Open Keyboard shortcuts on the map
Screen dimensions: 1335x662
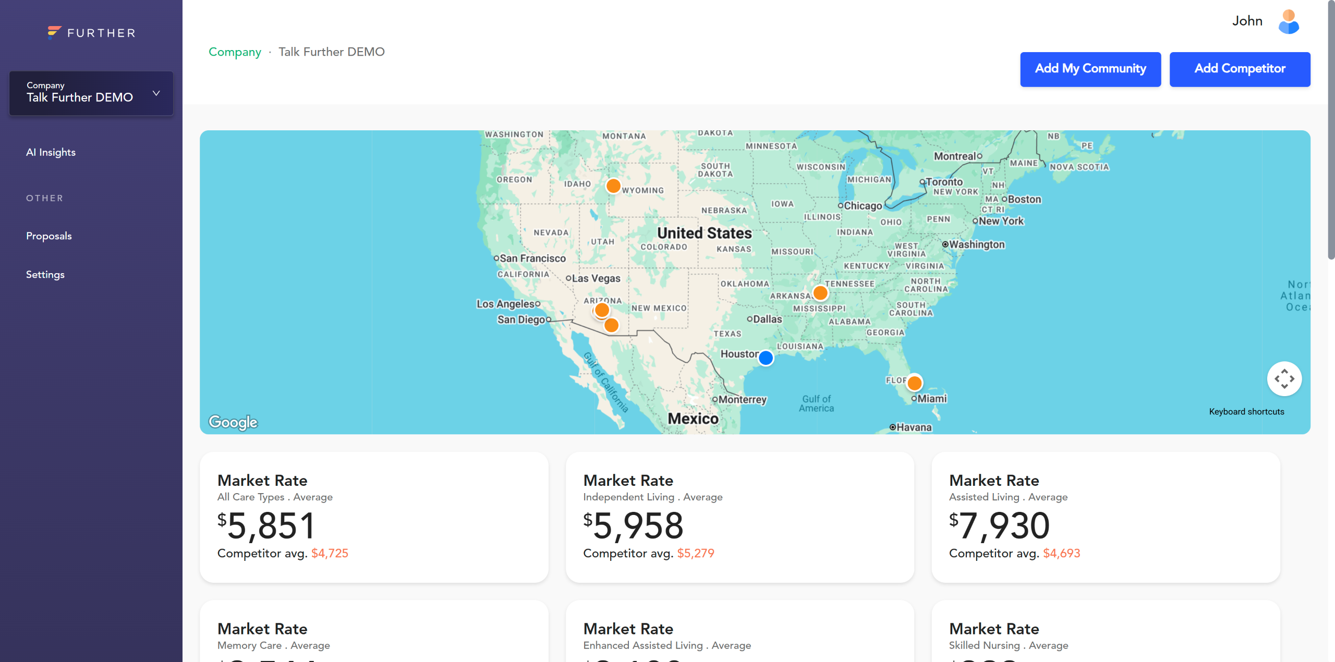coord(1246,412)
